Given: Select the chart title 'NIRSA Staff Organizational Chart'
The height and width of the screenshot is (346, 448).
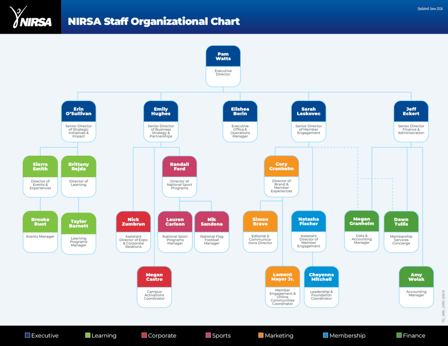Looking at the screenshot, I should coord(154,21).
